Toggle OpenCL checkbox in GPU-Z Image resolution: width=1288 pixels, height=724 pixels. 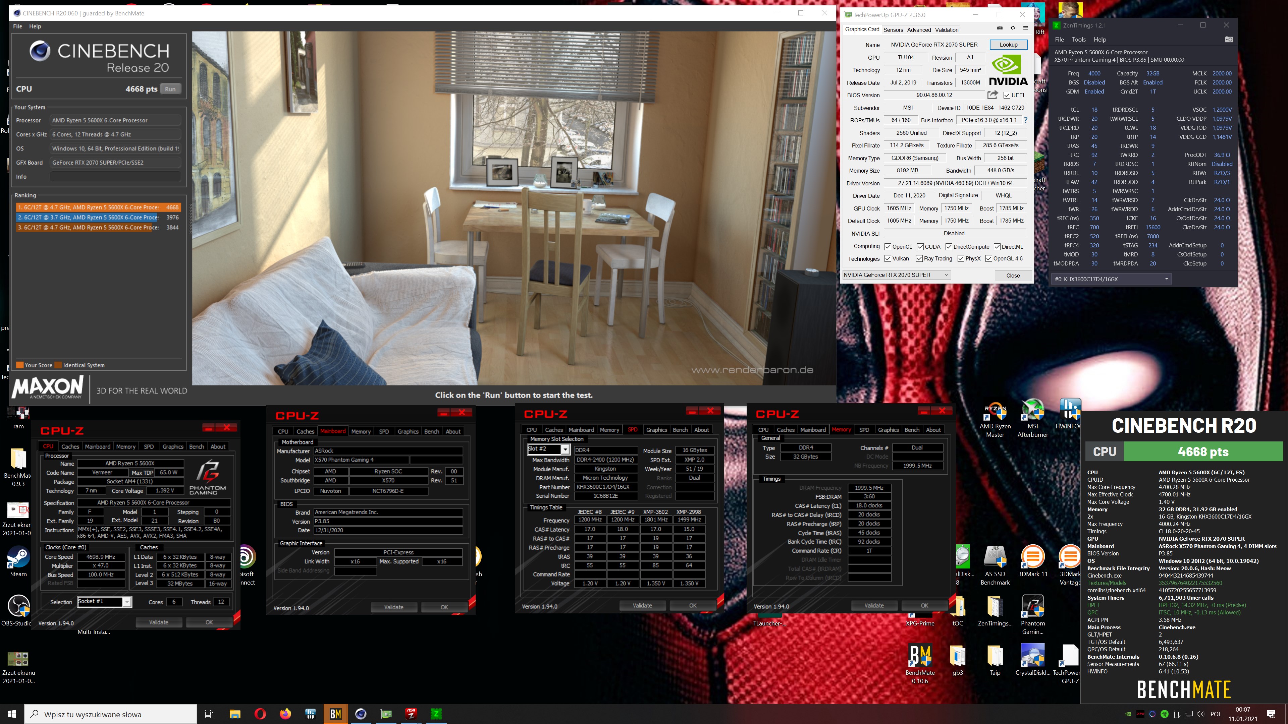(888, 247)
